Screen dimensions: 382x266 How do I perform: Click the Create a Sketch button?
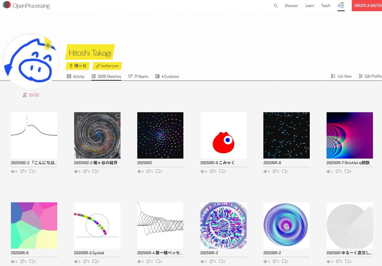(x=367, y=6)
